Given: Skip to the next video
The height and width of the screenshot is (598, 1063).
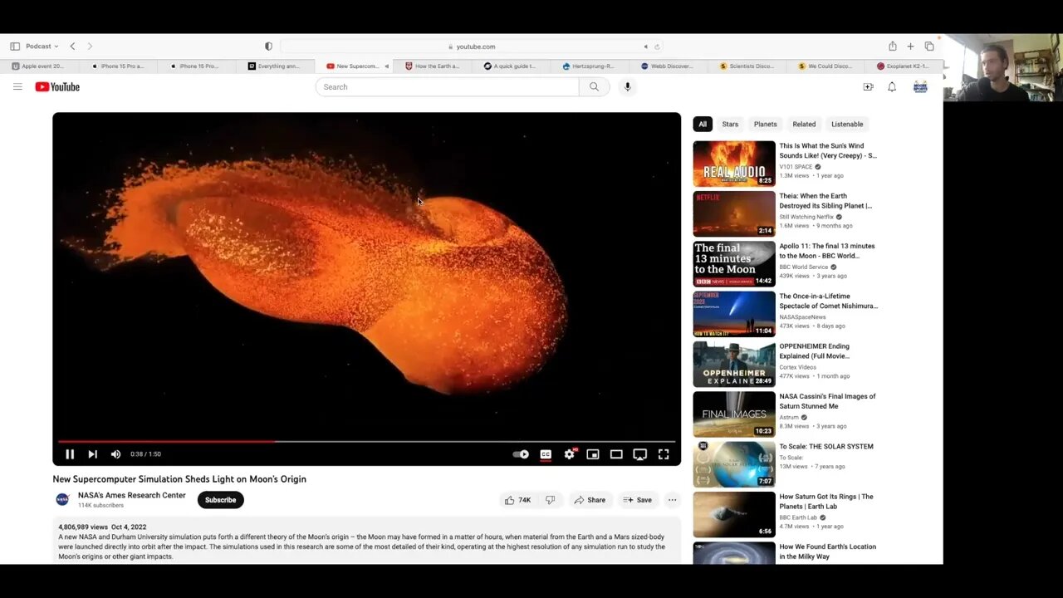Looking at the screenshot, I should [92, 454].
